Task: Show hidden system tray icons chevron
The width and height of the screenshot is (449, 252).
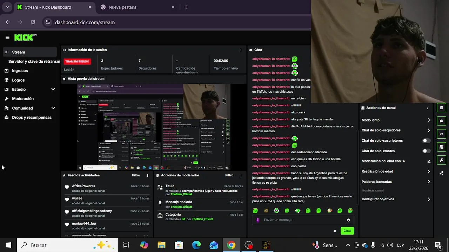Action: pos(348,245)
